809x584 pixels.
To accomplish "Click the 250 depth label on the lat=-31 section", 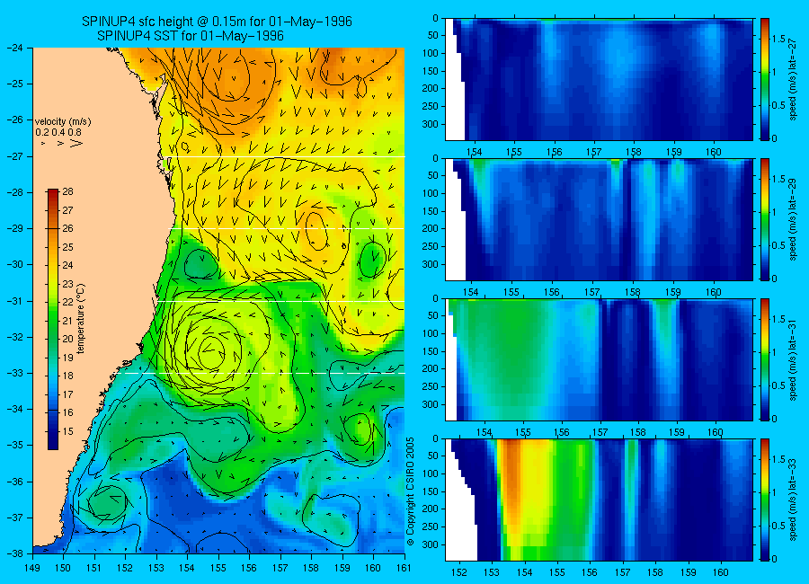I will pyautogui.click(x=430, y=386).
